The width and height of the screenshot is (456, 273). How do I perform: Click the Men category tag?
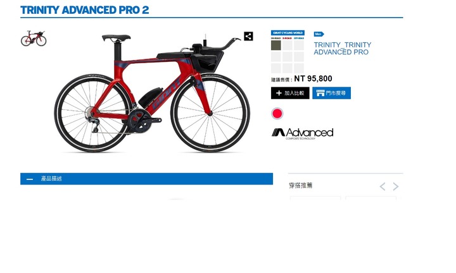click(319, 34)
